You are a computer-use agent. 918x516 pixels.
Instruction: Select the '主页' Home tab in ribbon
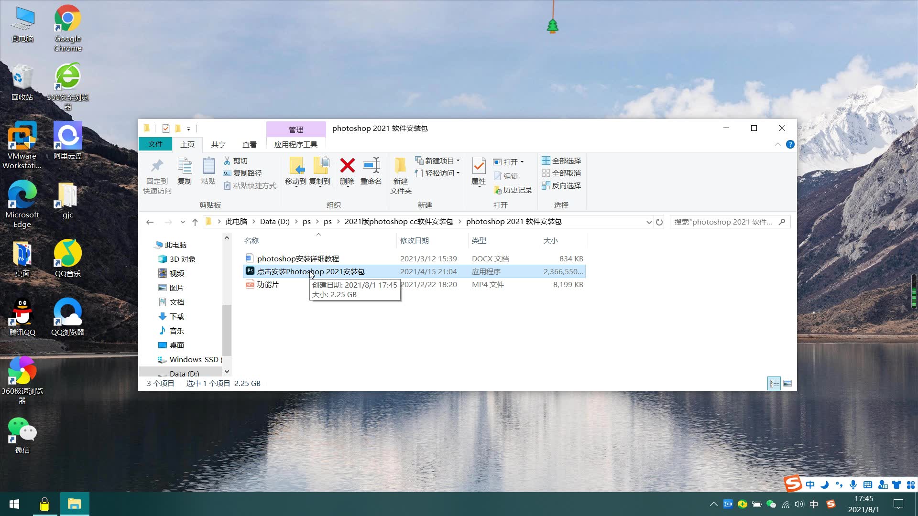[x=187, y=144]
